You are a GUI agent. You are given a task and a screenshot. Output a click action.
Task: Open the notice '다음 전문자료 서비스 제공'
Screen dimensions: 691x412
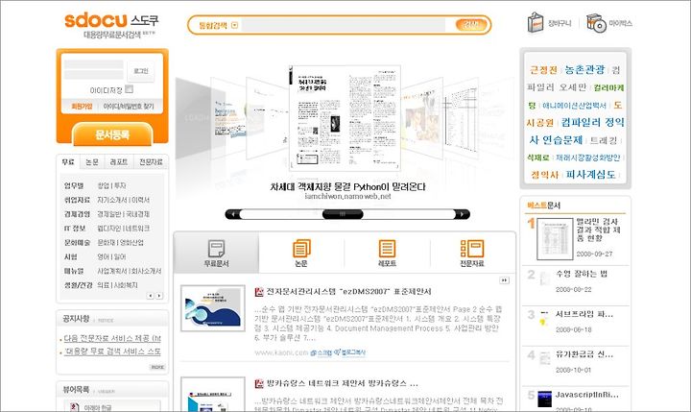click(x=112, y=338)
